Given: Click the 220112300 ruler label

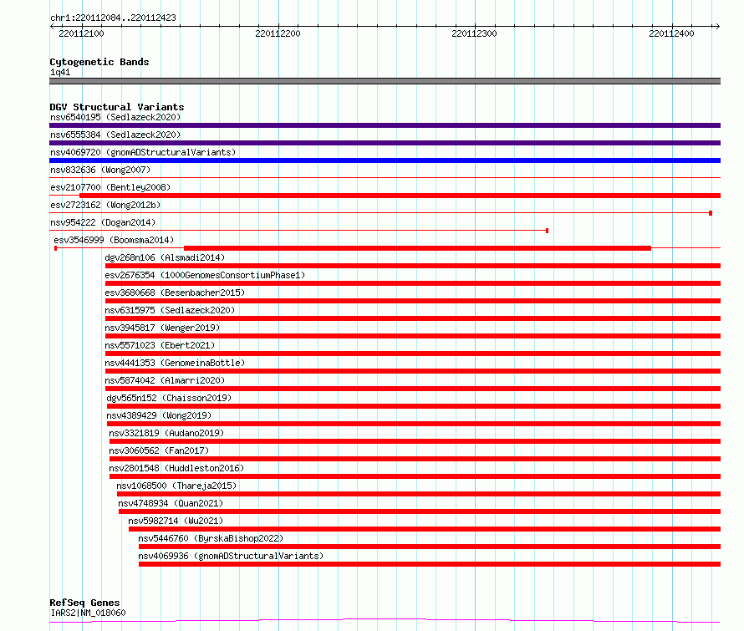Looking at the screenshot, I should click(474, 33).
